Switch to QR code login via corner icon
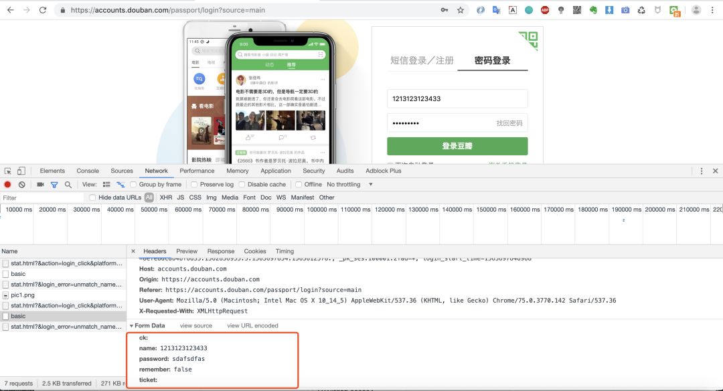This screenshot has height=391, width=723. (x=528, y=40)
